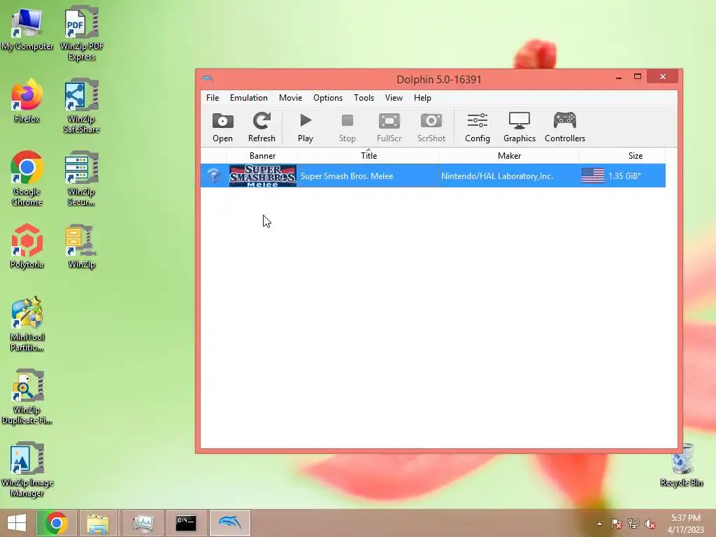Viewport: 716px width, 537px height.
Task: Open File Explorer from the taskbar
Action: [x=98, y=523]
